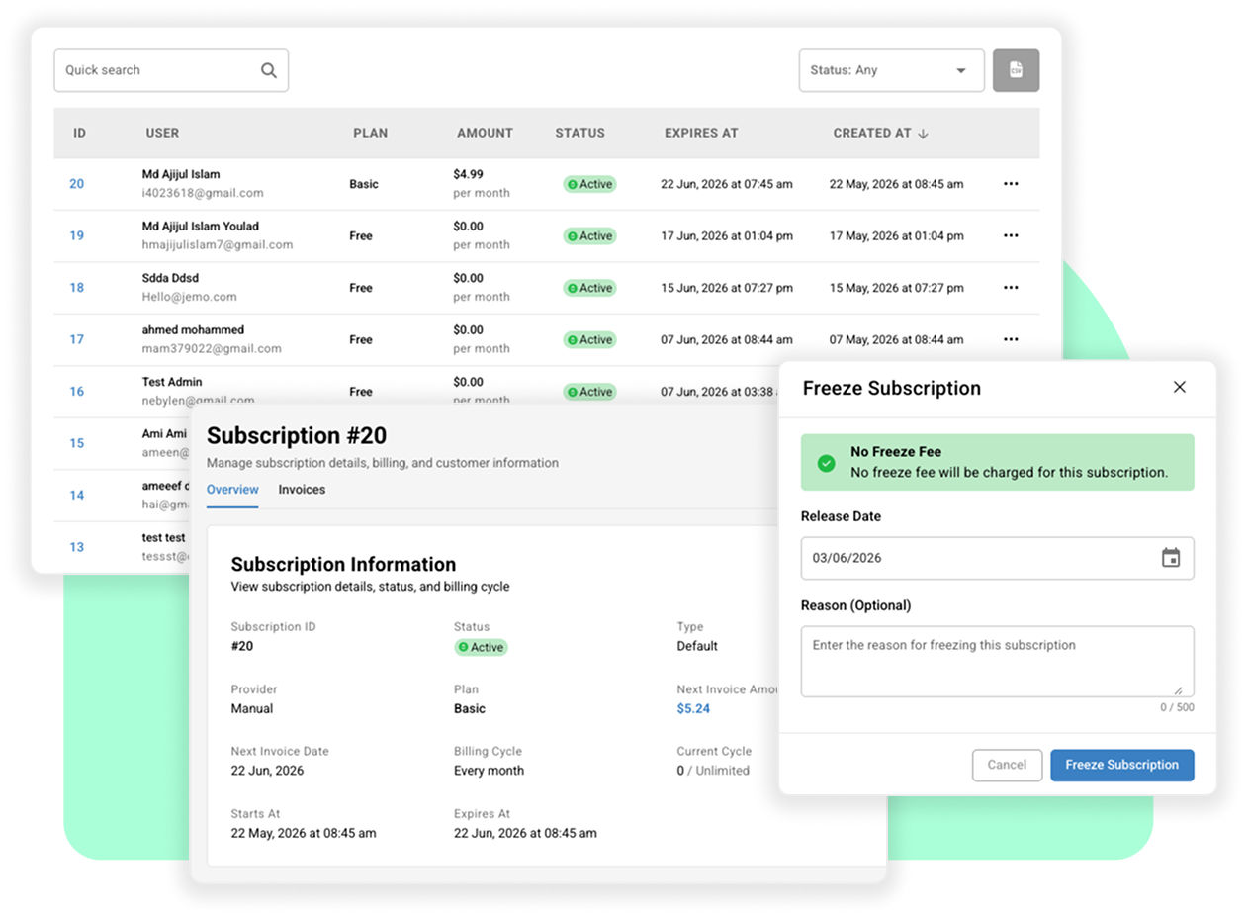Click the $5.24 next invoice amount link

(x=693, y=708)
